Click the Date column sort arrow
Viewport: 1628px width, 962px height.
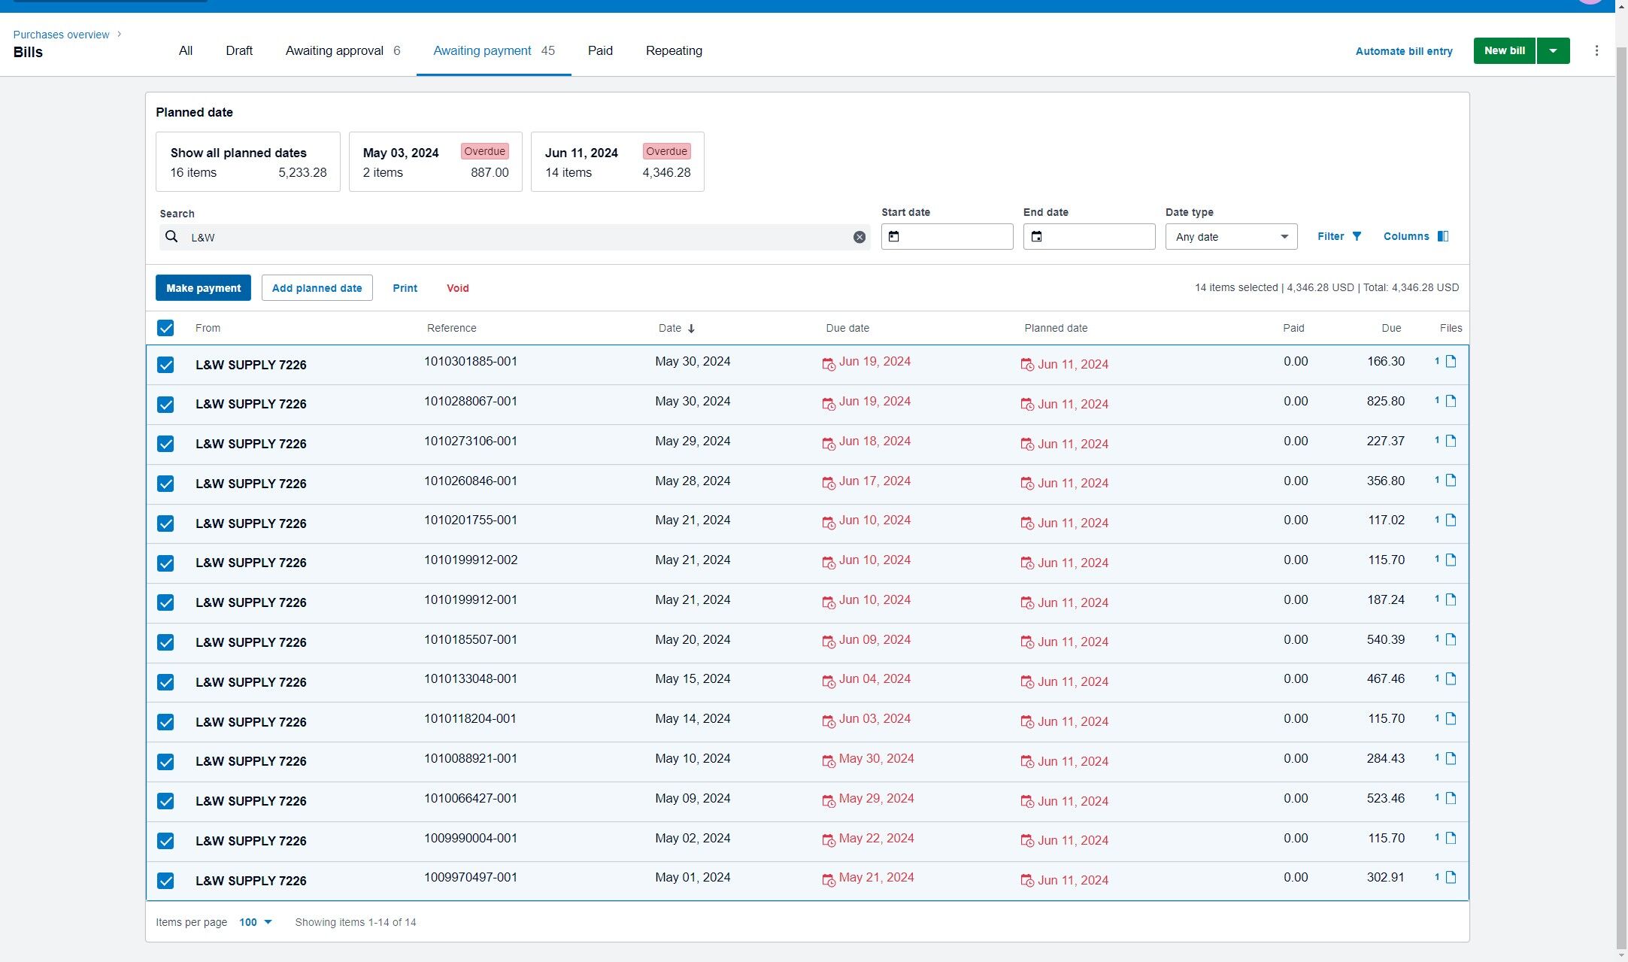(692, 329)
